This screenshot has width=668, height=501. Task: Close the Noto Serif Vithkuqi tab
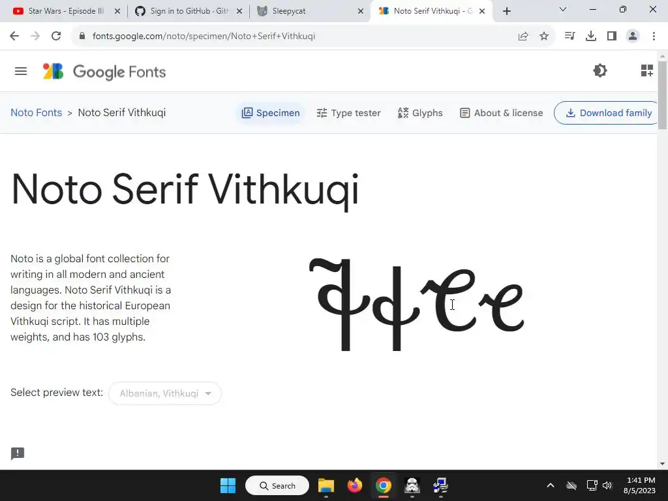tap(482, 12)
